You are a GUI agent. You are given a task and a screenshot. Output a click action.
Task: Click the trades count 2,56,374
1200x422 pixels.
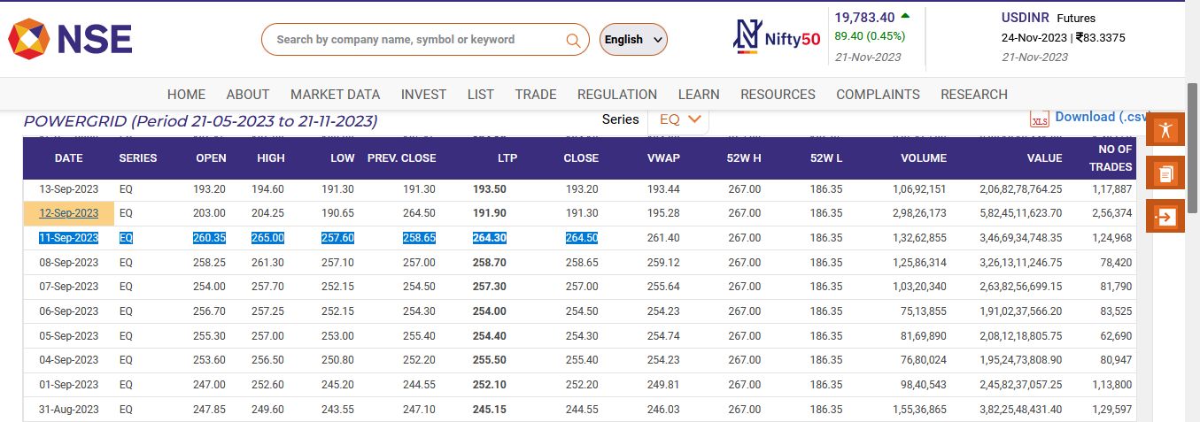click(1111, 213)
